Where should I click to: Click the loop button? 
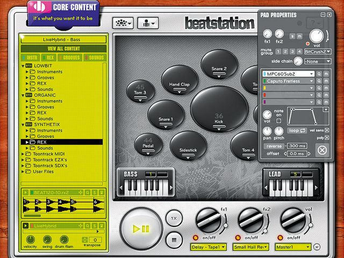pos(297,131)
